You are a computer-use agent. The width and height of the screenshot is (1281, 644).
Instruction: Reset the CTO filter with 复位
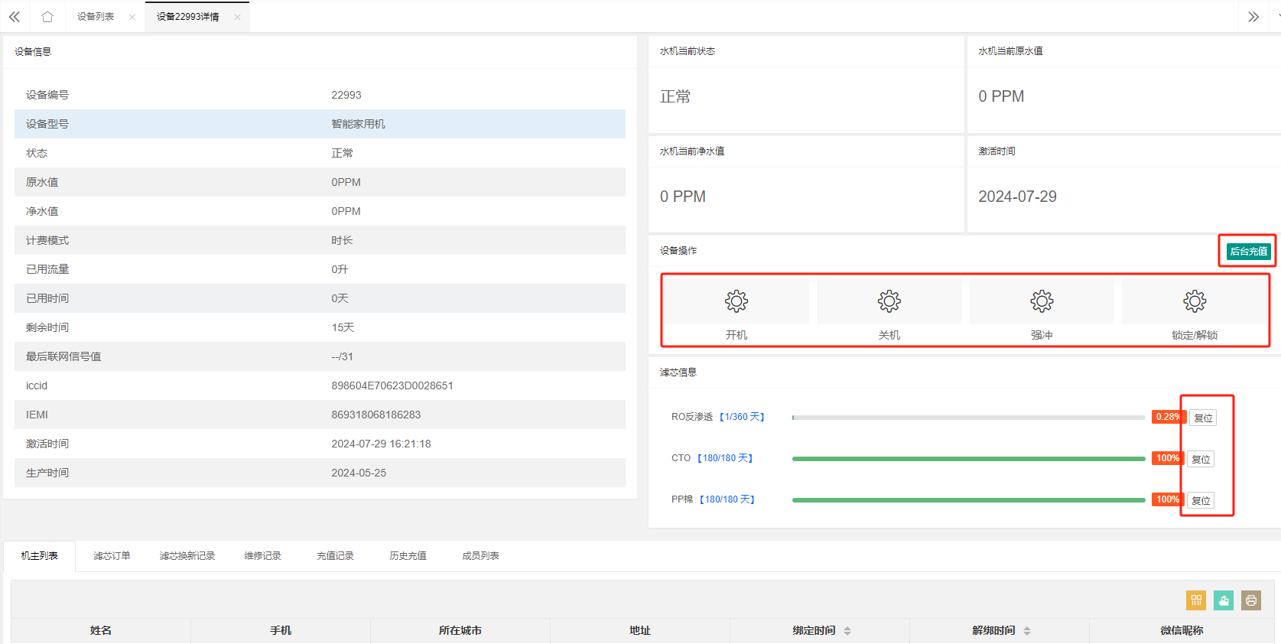click(x=1201, y=459)
